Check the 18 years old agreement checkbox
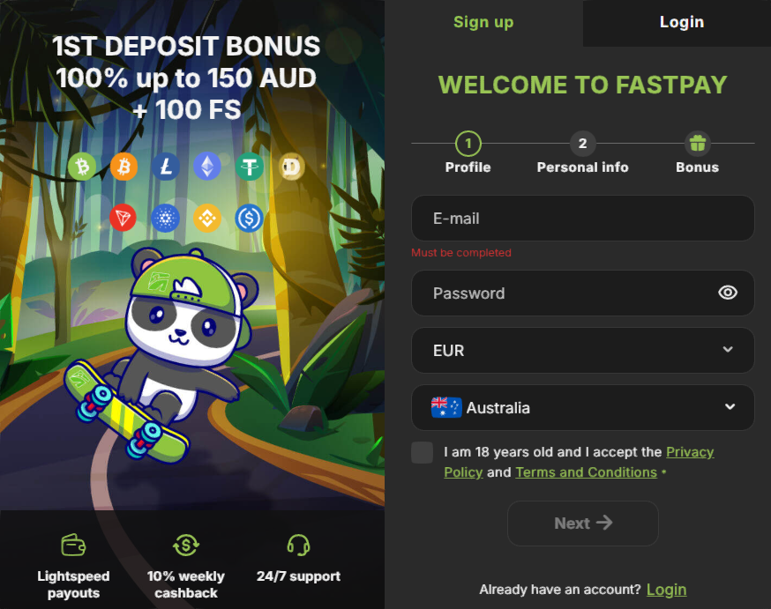The width and height of the screenshot is (771, 609). [423, 452]
